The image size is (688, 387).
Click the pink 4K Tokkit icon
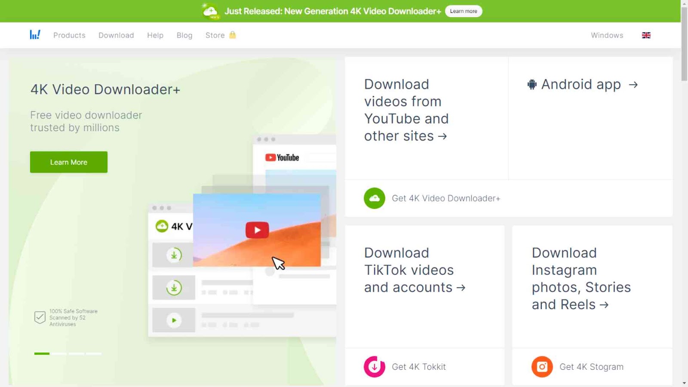pos(375,367)
